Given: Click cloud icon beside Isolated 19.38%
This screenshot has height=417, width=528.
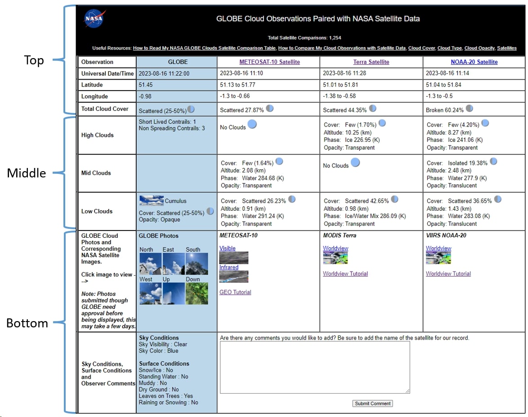Looking at the screenshot, I should [x=494, y=162].
